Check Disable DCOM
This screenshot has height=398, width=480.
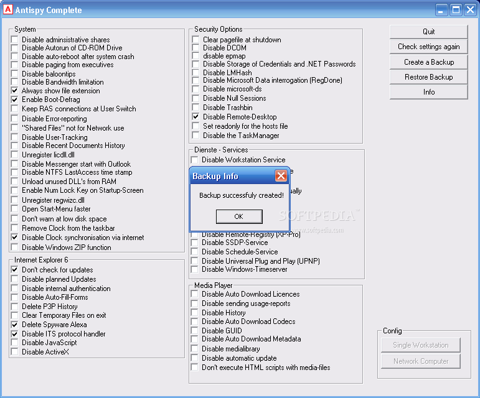click(x=195, y=48)
